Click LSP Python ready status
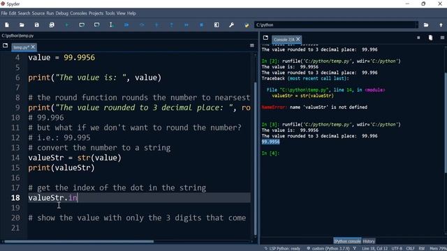Screen dimensions: 447x251 [x=282, y=249]
